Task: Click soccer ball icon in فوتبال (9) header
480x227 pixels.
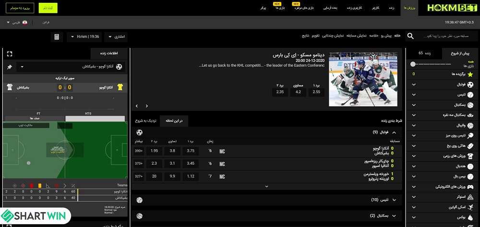Action: pyautogui.click(x=139, y=132)
